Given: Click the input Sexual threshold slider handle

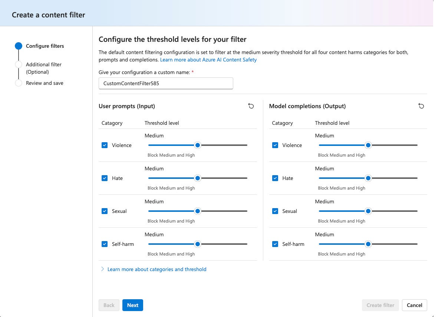Looking at the screenshot, I should coord(198,211).
